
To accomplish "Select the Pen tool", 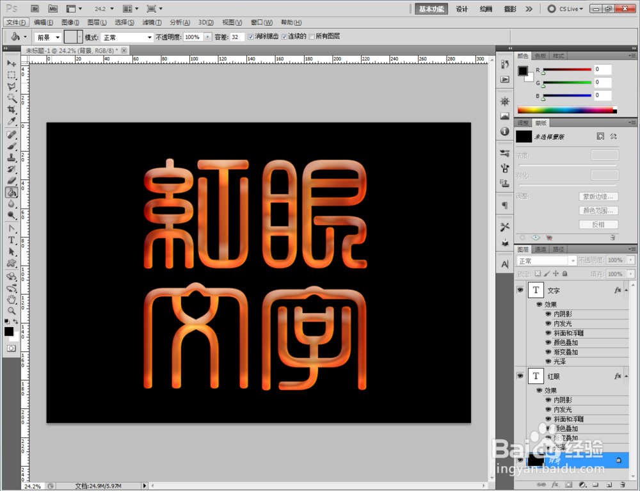I will pyautogui.click(x=12, y=229).
